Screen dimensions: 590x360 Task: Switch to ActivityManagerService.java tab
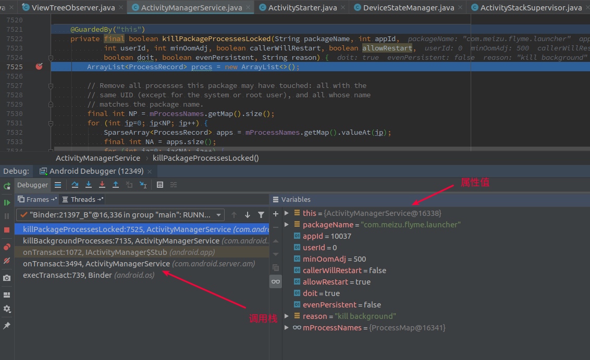pos(191,7)
